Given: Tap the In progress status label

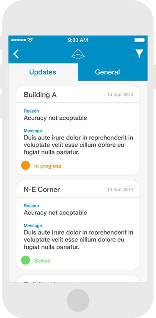Looking at the screenshot, I should 48,166.
